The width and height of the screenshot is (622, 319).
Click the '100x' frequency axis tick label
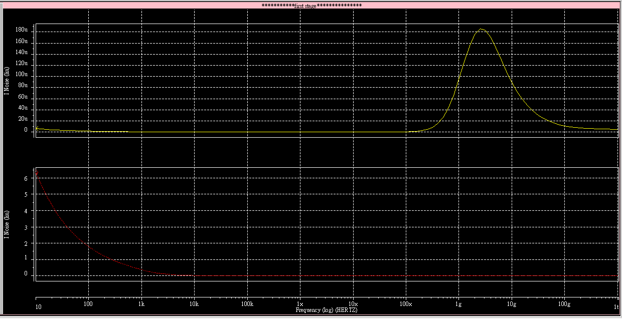[405, 304]
